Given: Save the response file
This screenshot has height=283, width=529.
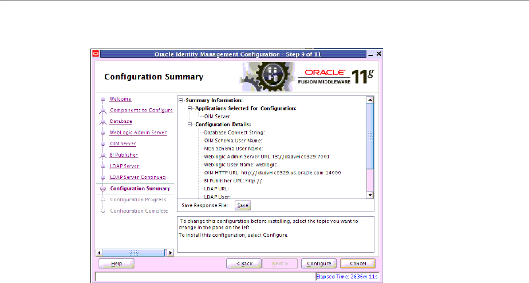Looking at the screenshot, I should click(243, 205).
